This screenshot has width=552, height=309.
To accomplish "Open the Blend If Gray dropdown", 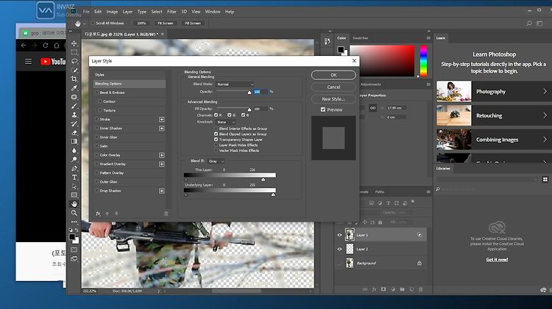I will coord(216,161).
